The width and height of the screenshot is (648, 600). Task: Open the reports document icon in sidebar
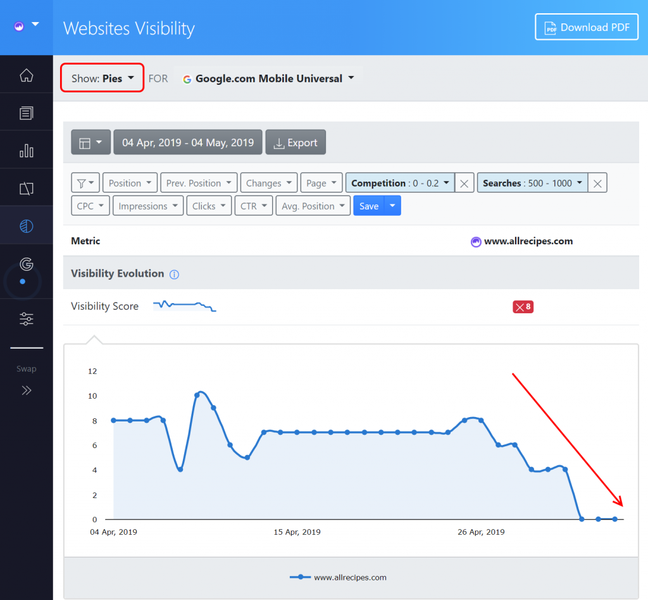pos(27,113)
